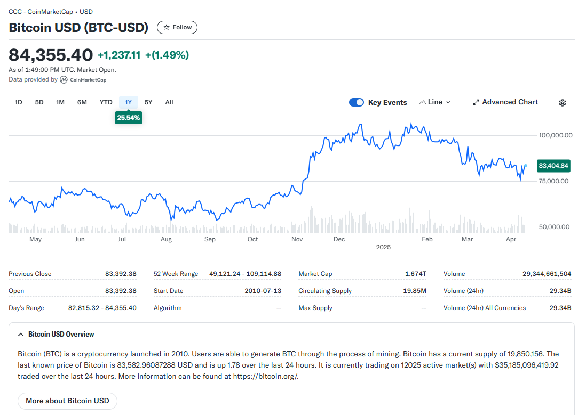
Task: Click the 52 Week Range value
Action: [x=245, y=274]
